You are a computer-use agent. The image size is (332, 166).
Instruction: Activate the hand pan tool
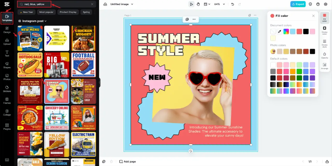[x=198, y=4]
